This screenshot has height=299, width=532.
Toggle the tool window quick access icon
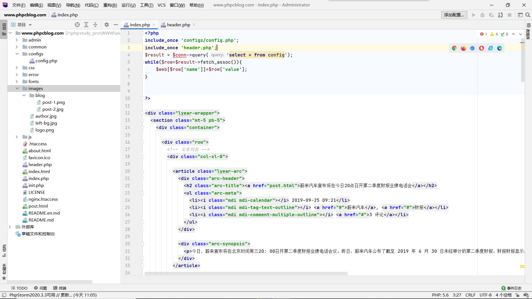coord(4,295)
